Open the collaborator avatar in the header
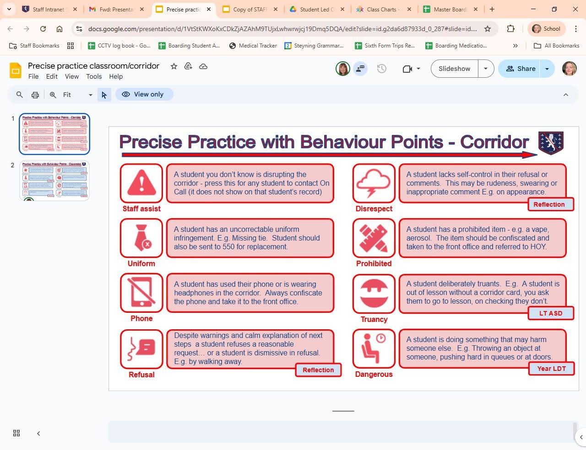The width and height of the screenshot is (586, 450). tap(343, 69)
